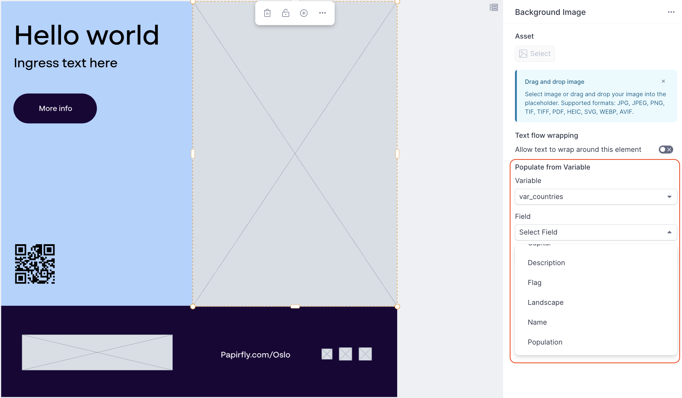Click the Select asset button
682x398 pixels.
535,54
